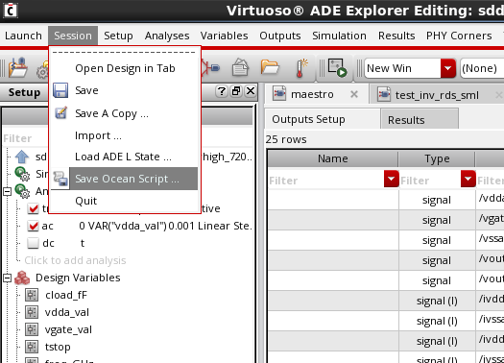Image resolution: width=504 pixels, height=363 pixels.
Task: Click the open-folder-with-component toolbar icon
Action: [17, 67]
